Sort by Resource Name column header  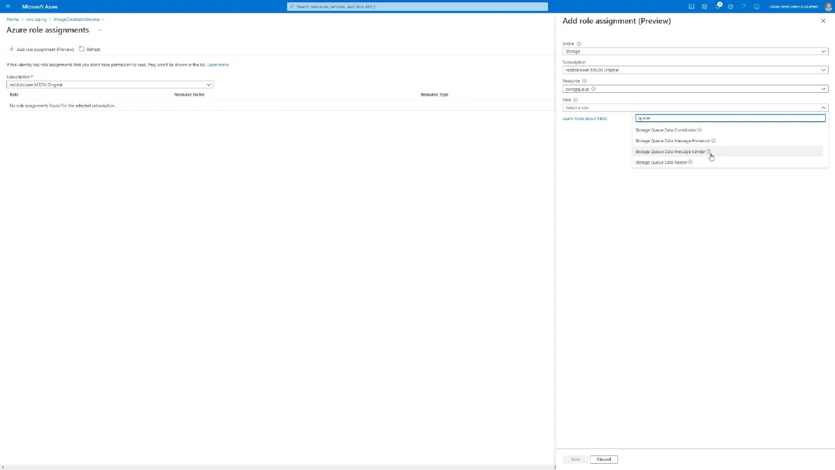189,94
